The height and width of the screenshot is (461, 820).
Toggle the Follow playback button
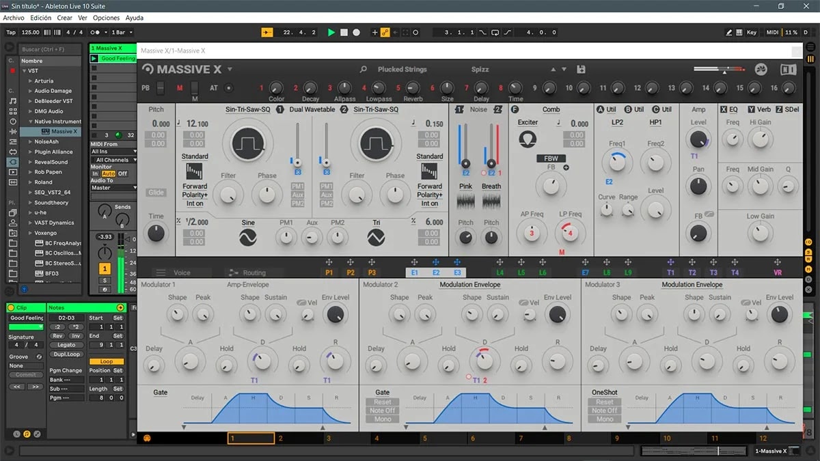267,32
